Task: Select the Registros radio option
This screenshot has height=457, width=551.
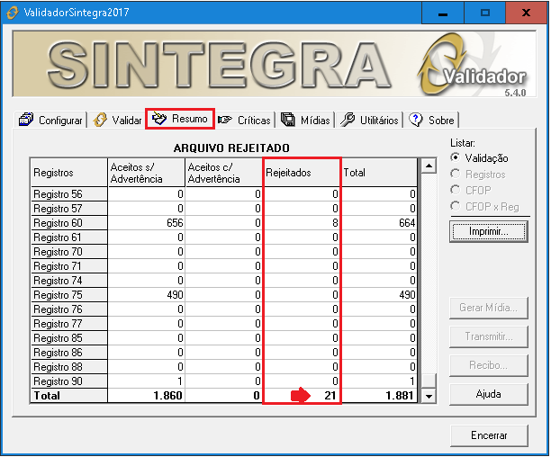Action: [x=478, y=175]
